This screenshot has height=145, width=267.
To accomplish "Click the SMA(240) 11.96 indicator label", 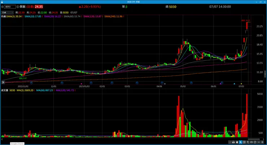I will pyautogui.click(x=113, y=17).
